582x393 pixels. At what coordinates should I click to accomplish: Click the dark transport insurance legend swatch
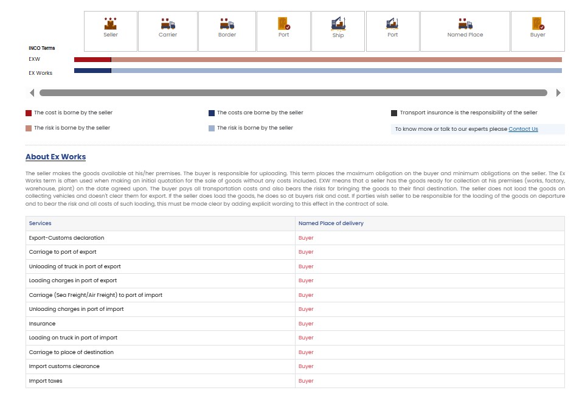tap(394, 113)
